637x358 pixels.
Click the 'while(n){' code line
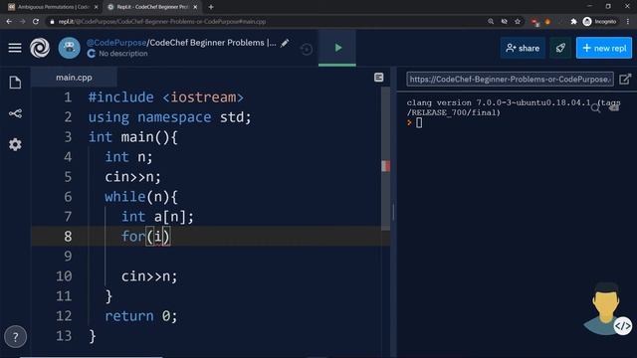[x=141, y=197]
